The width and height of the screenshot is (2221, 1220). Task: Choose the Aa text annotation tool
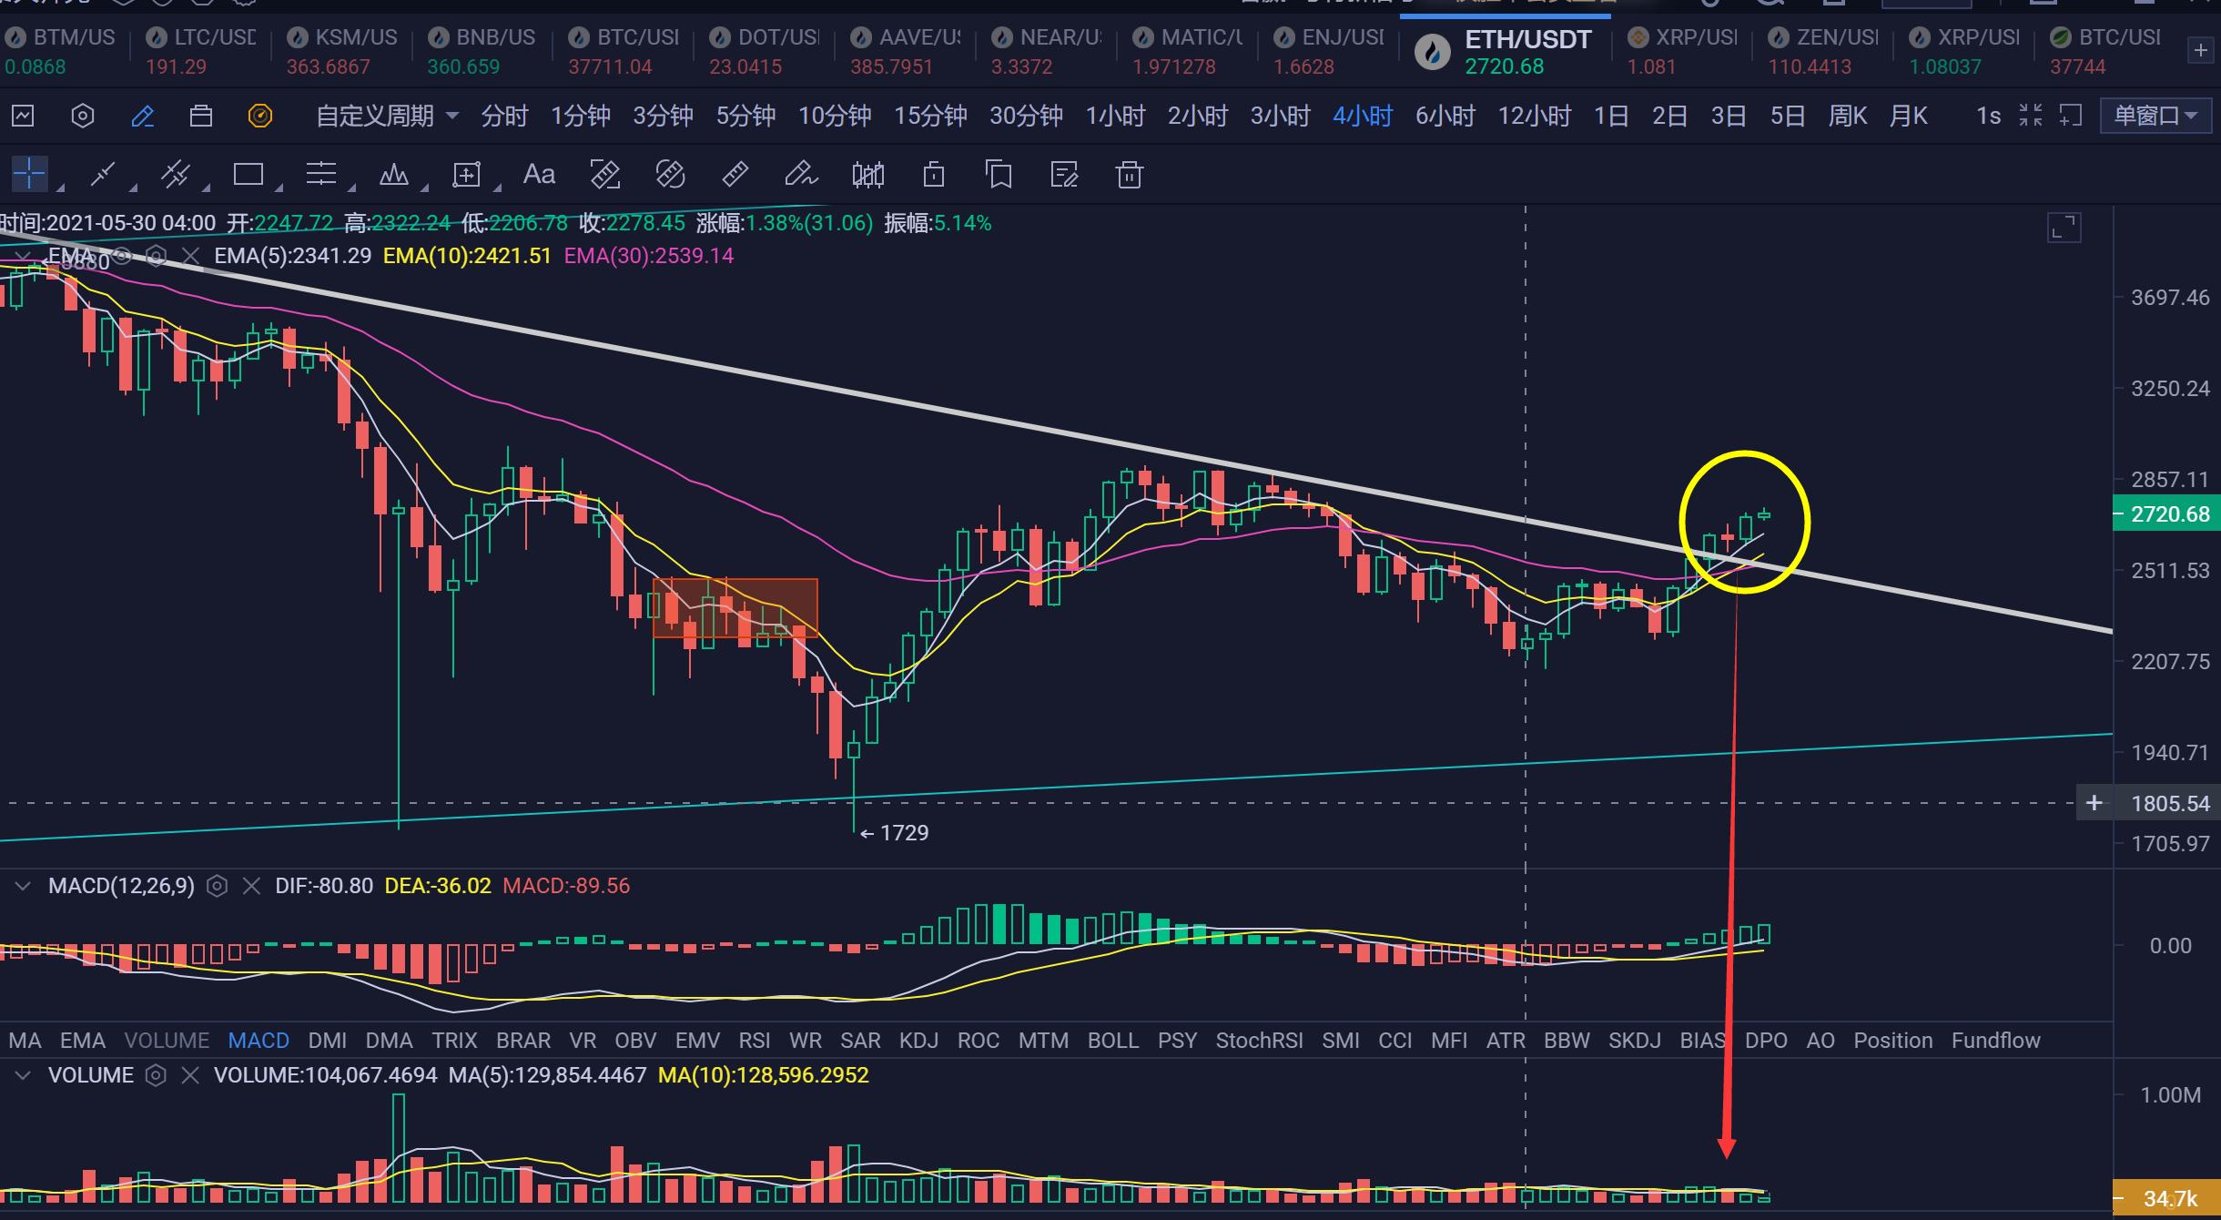coord(539,175)
